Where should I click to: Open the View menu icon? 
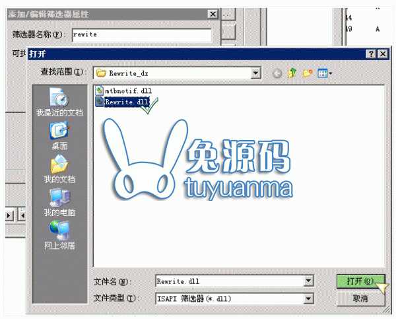point(325,73)
